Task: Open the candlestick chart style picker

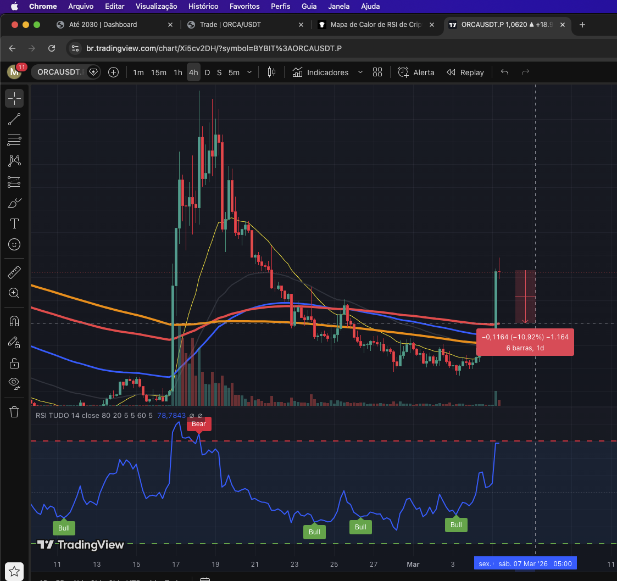Action: tap(271, 72)
